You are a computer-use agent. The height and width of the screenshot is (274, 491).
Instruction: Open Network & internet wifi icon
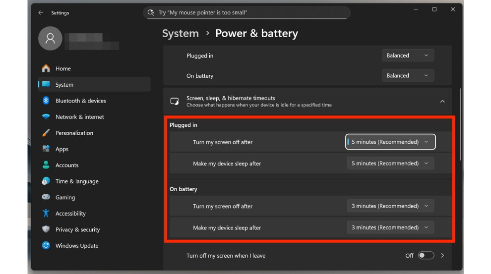tap(46, 117)
